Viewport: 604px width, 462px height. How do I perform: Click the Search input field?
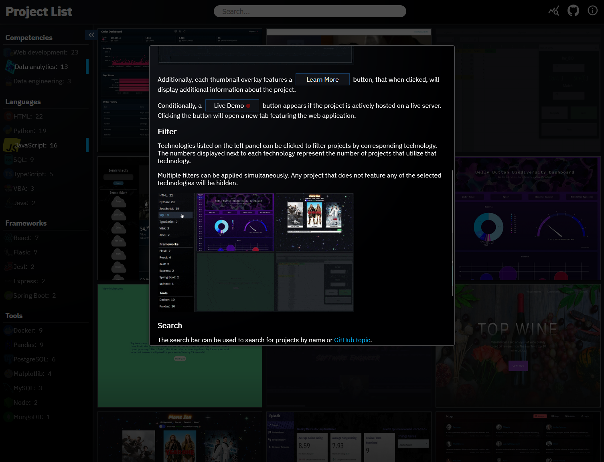coord(310,11)
